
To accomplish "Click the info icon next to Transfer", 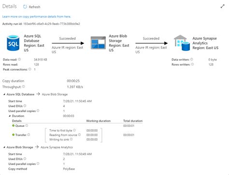I will pos(29,135).
